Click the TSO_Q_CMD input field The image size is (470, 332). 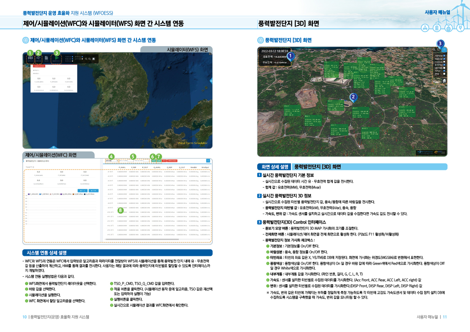(146, 161)
